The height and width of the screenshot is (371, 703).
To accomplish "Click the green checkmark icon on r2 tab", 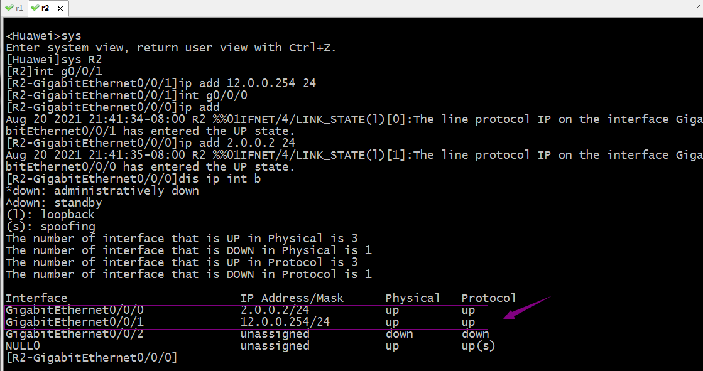I will click(x=35, y=8).
